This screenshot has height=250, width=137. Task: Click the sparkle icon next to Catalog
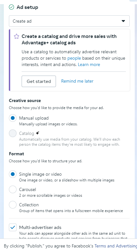(38, 133)
